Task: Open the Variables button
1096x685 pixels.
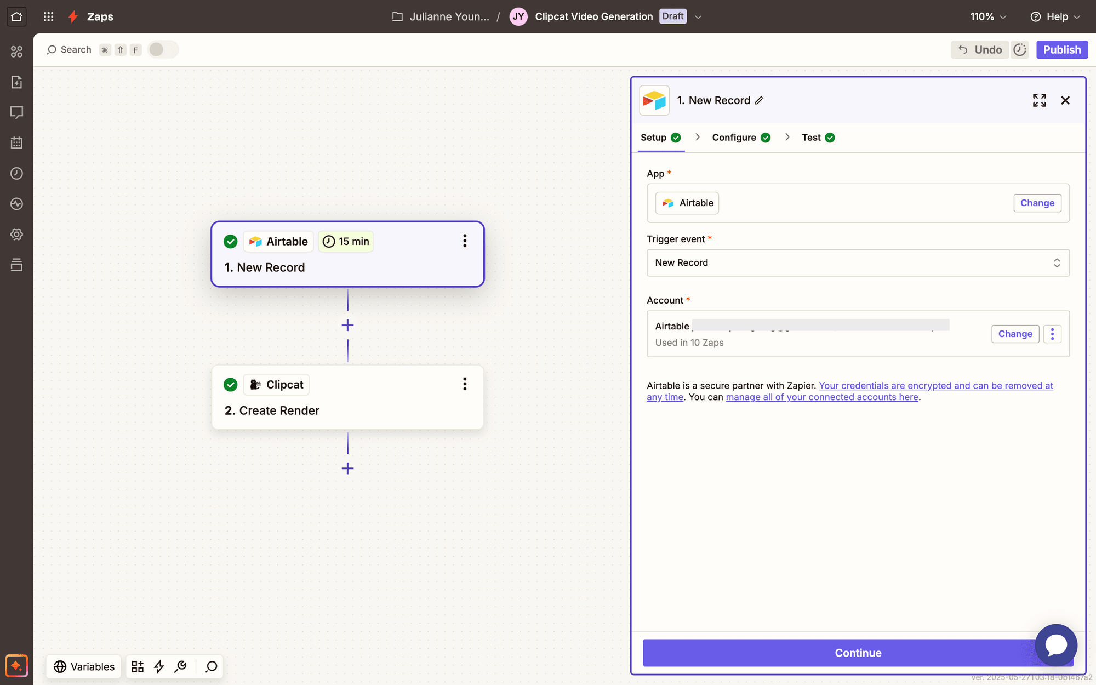Action: click(84, 666)
